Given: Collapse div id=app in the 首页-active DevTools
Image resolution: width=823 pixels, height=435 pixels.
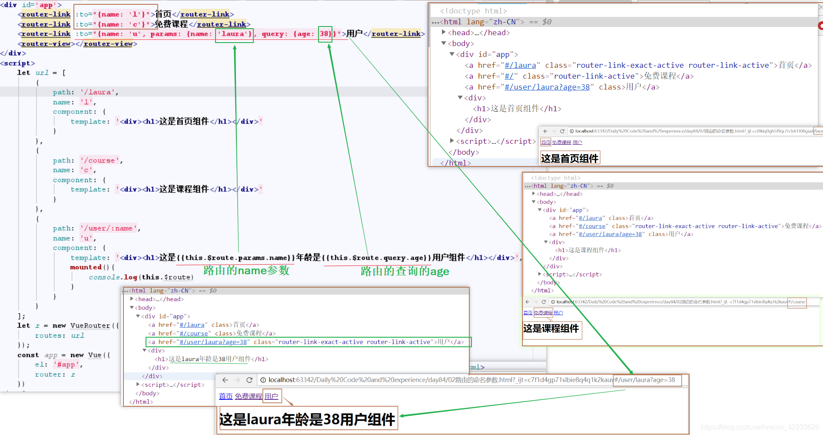Looking at the screenshot, I should (452, 54).
